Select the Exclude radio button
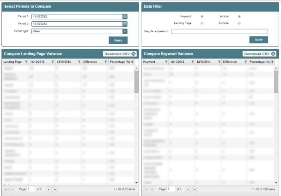This screenshot has height=196, width=281. click(239, 23)
